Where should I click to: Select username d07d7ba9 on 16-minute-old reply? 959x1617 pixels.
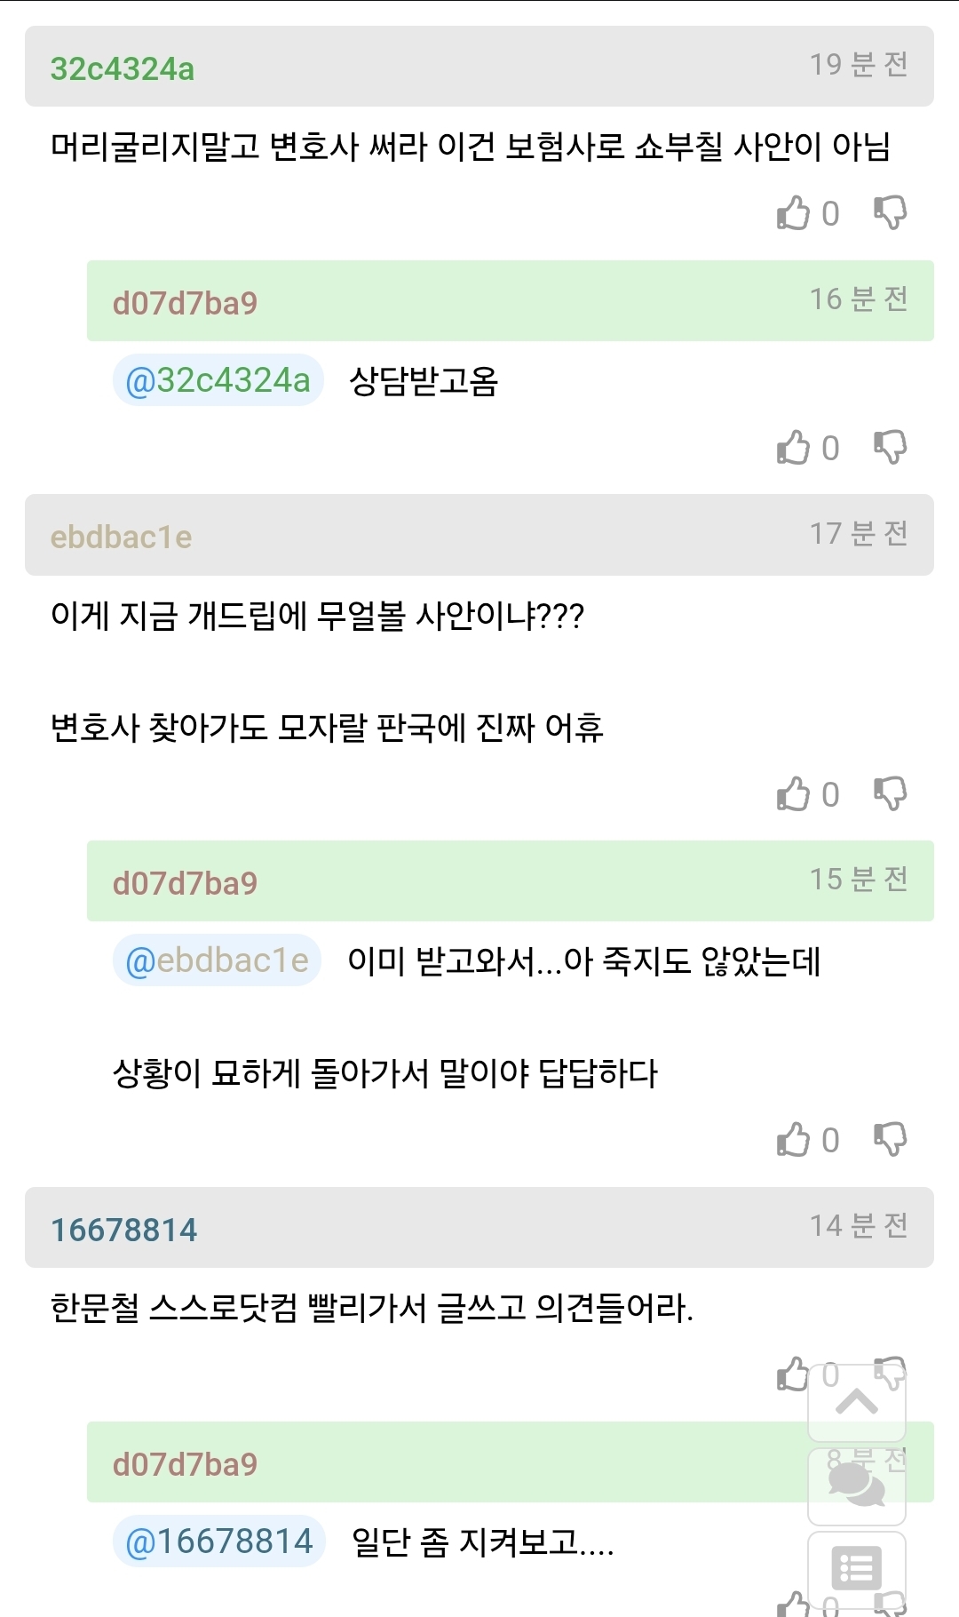tap(185, 303)
